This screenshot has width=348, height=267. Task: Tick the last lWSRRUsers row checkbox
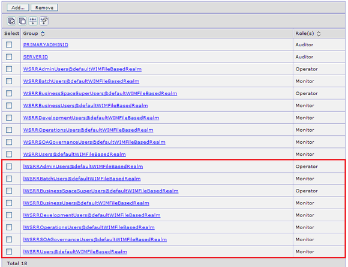pos(9,251)
